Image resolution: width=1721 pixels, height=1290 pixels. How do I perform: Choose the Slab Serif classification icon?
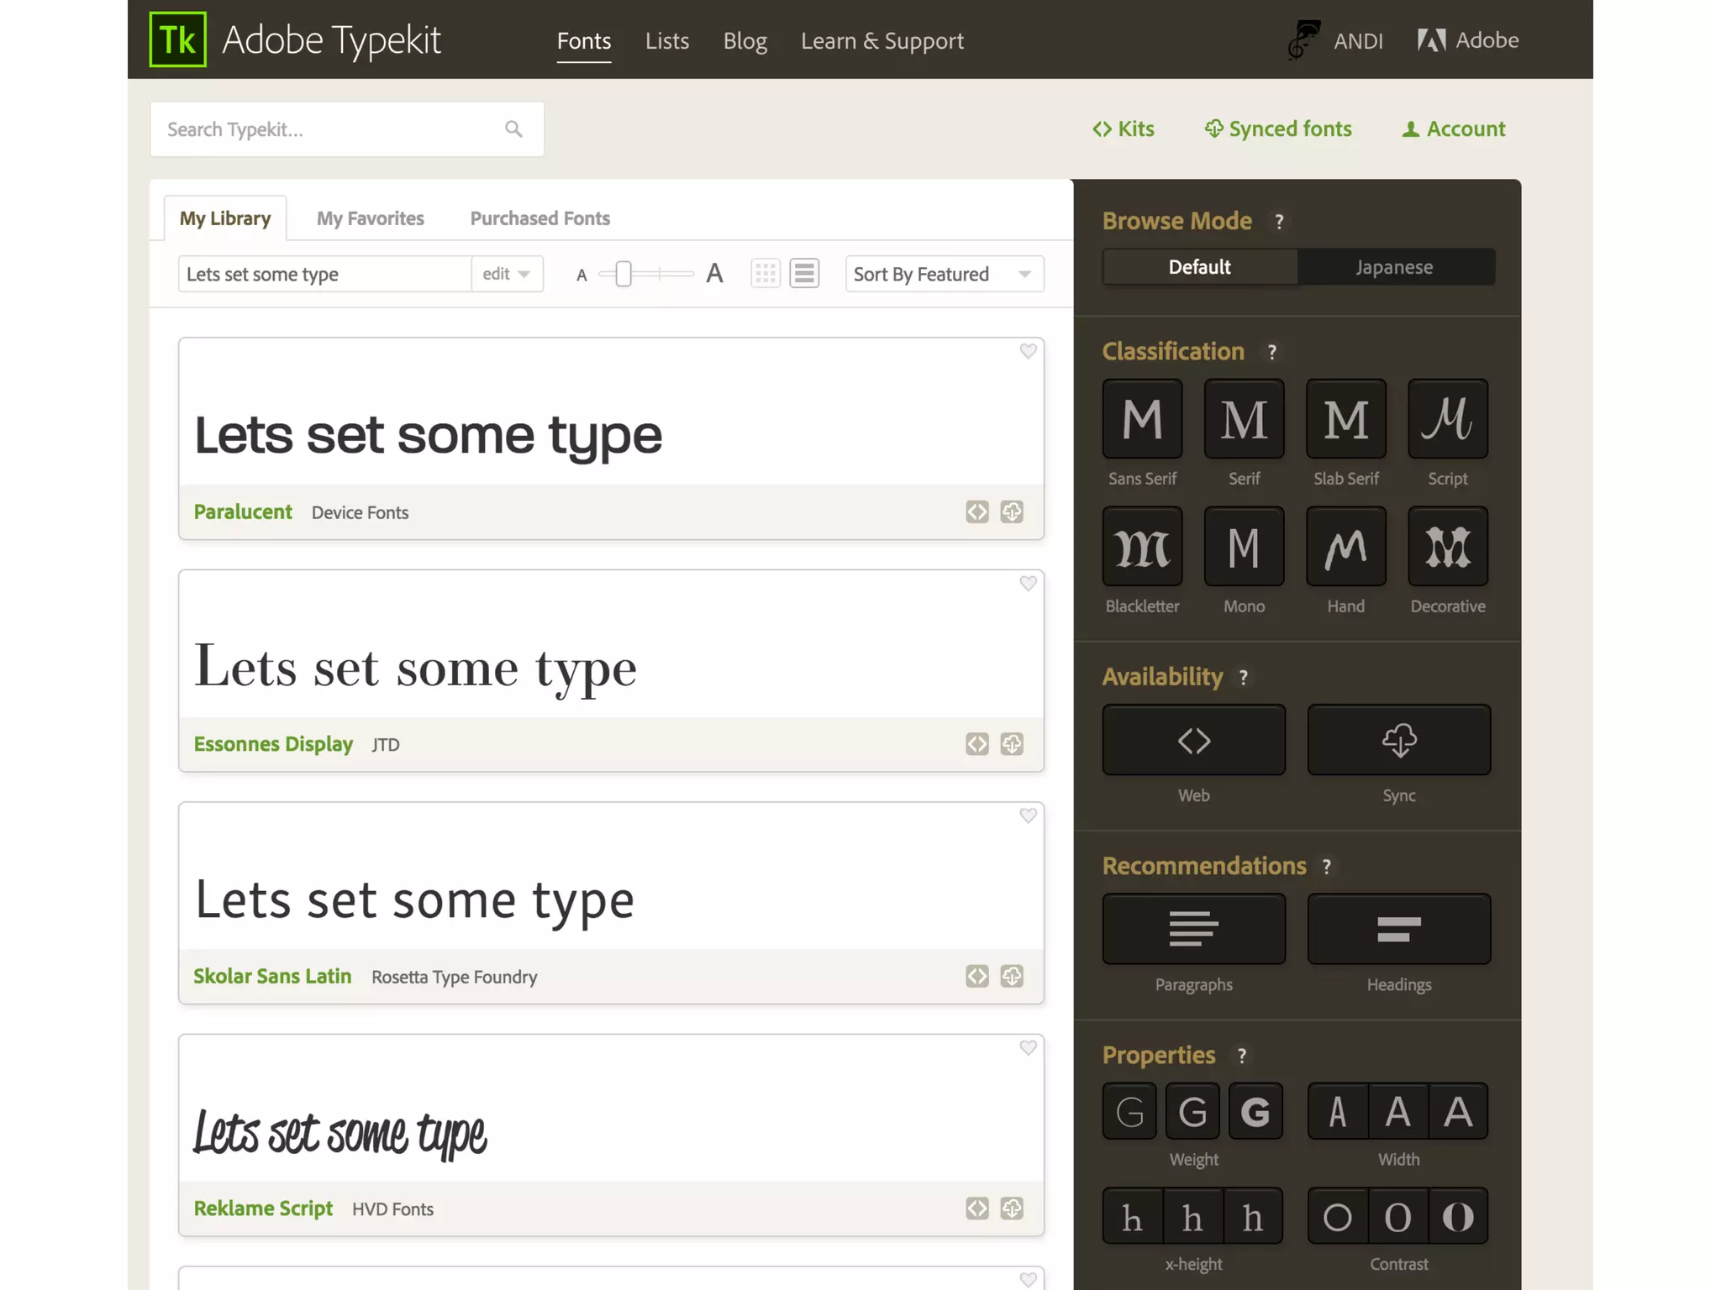click(1345, 419)
